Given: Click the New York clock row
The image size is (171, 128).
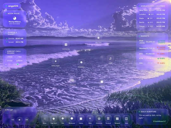Looking at the screenshot, I should point(152,10).
